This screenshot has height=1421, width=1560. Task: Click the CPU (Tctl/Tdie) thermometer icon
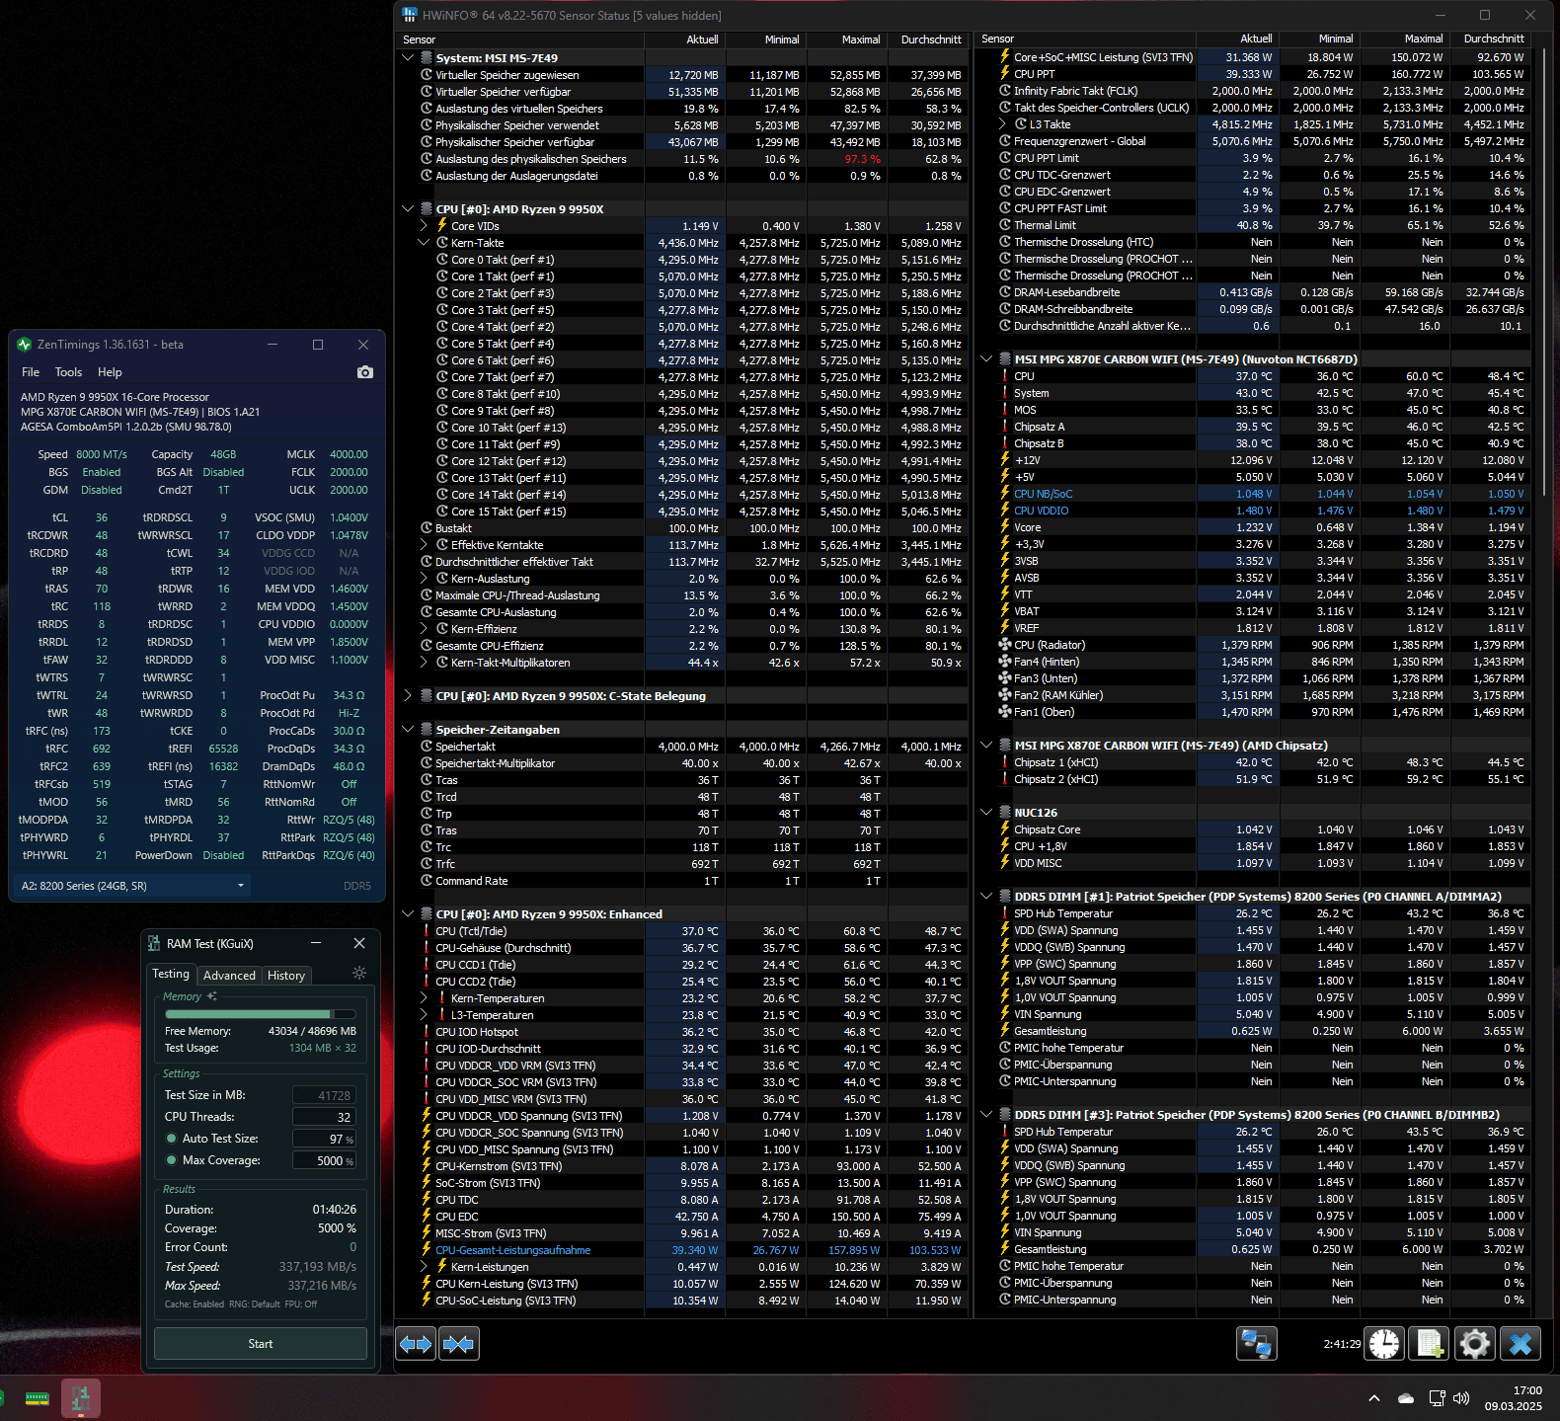point(427,931)
